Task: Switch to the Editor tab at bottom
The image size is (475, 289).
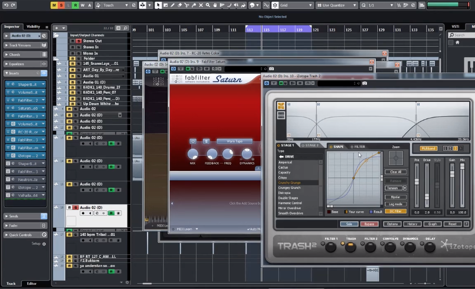Action: tap(31, 284)
